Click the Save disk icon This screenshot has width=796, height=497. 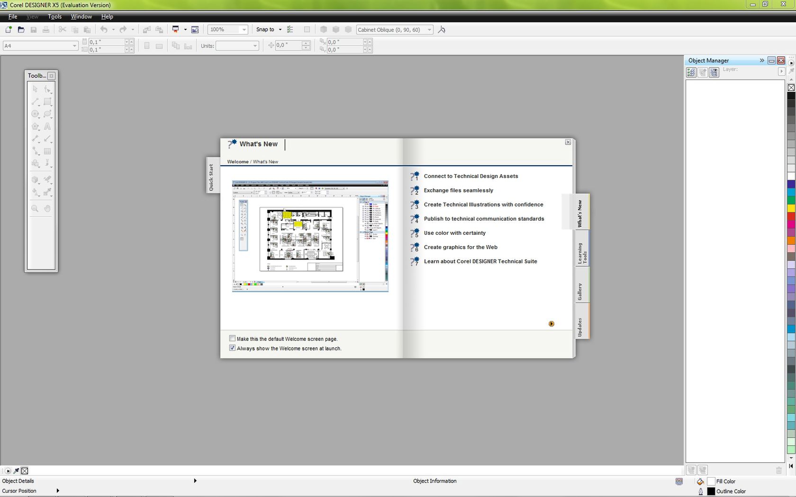coord(34,29)
